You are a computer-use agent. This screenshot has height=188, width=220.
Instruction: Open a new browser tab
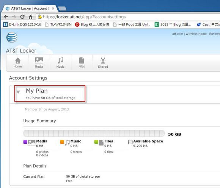62,9
